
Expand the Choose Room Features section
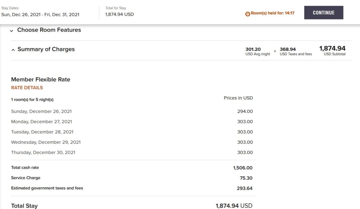pos(12,31)
